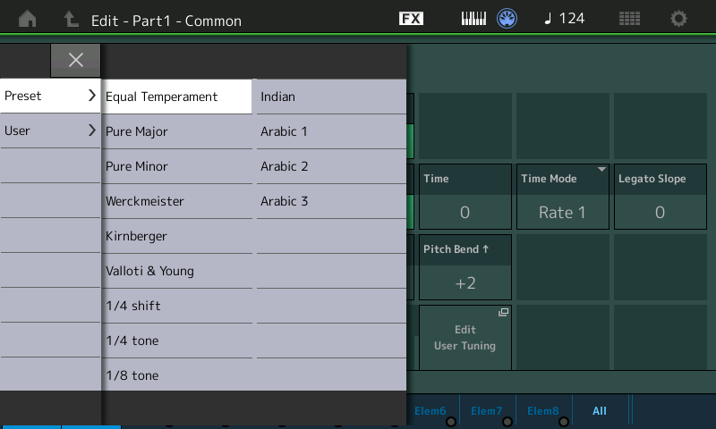Pick the Arabic 2 tuning
716x429 pixels.
click(330, 166)
